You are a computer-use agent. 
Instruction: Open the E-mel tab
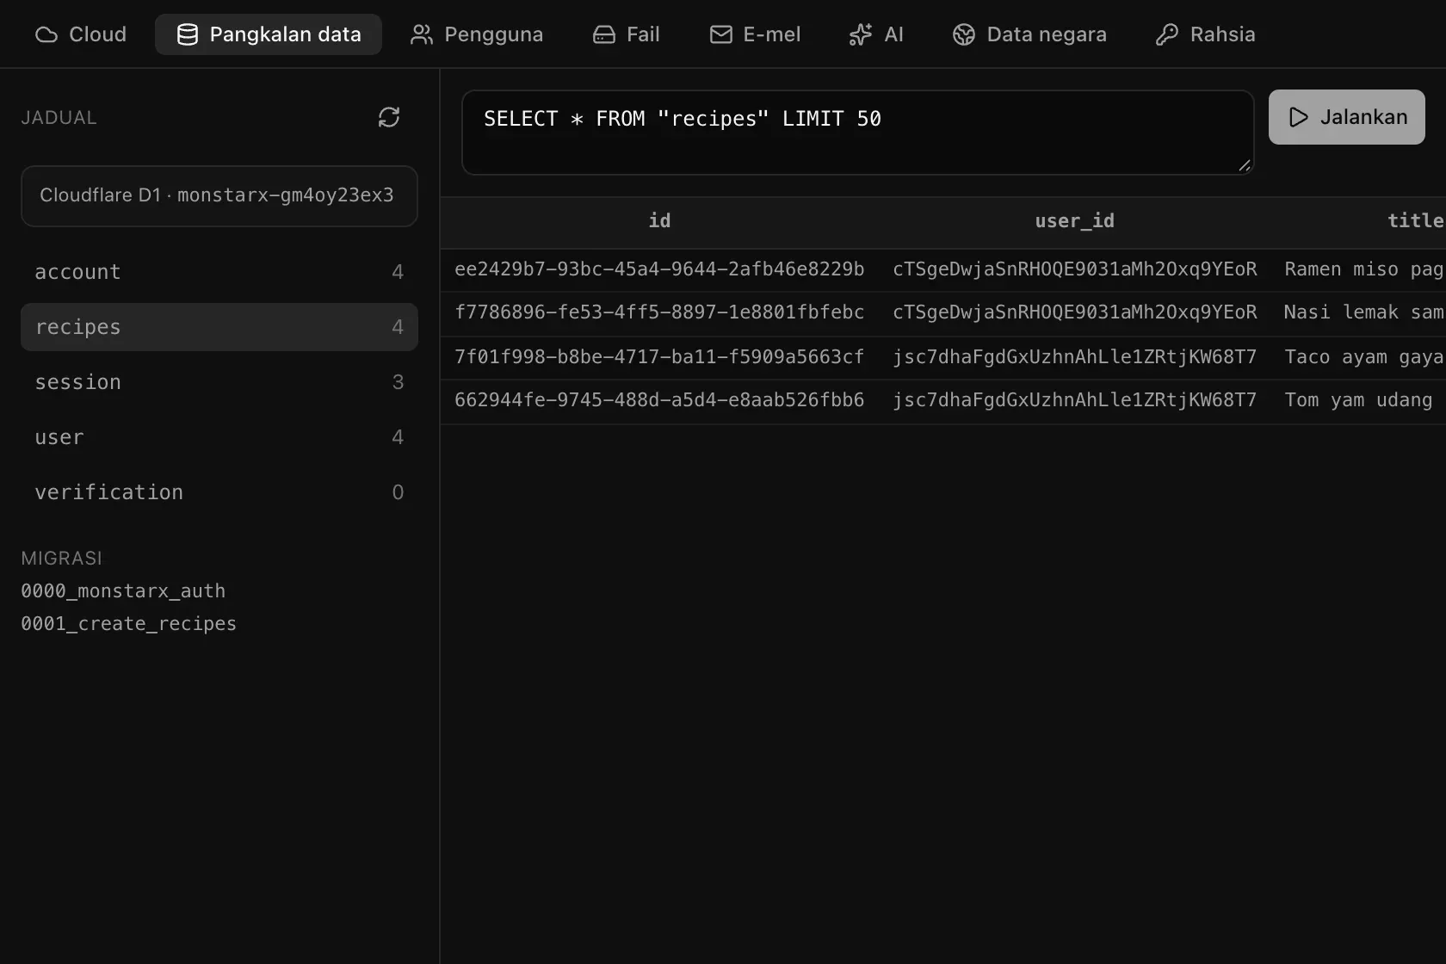tap(755, 34)
